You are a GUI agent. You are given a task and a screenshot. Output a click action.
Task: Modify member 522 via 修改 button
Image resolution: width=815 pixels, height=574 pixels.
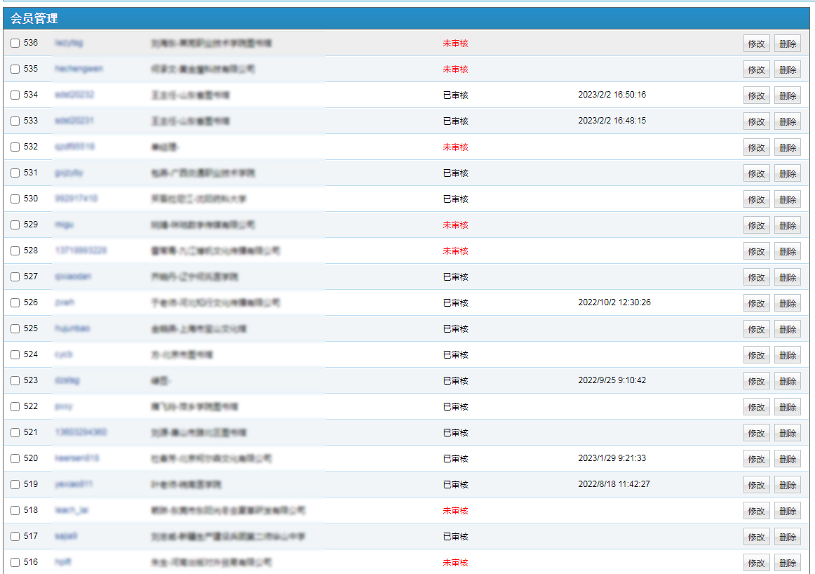coord(756,407)
